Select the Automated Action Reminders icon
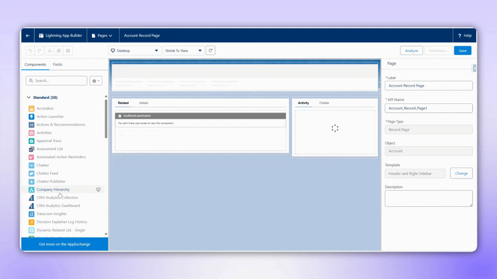 click(31, 157)
